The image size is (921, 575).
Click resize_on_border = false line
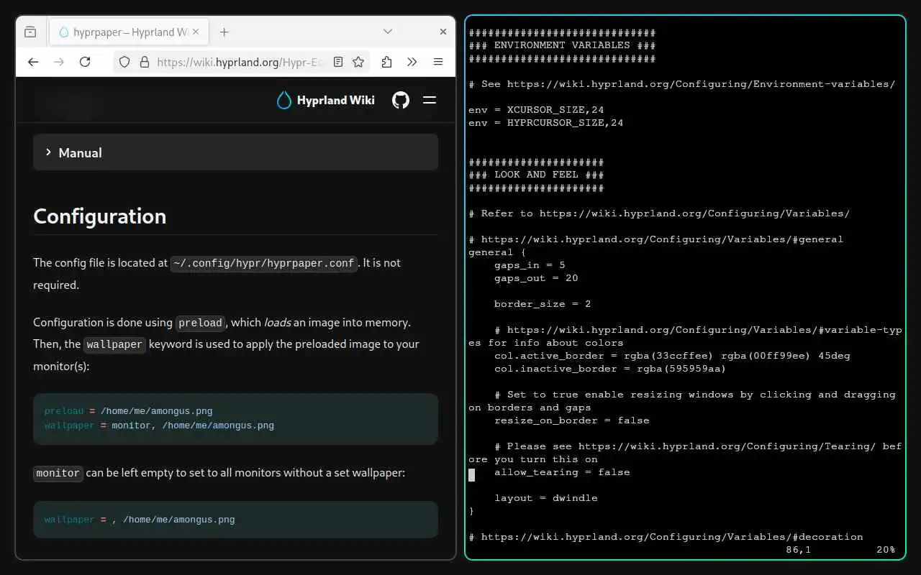pyautogui.click(x=572, y=420)
